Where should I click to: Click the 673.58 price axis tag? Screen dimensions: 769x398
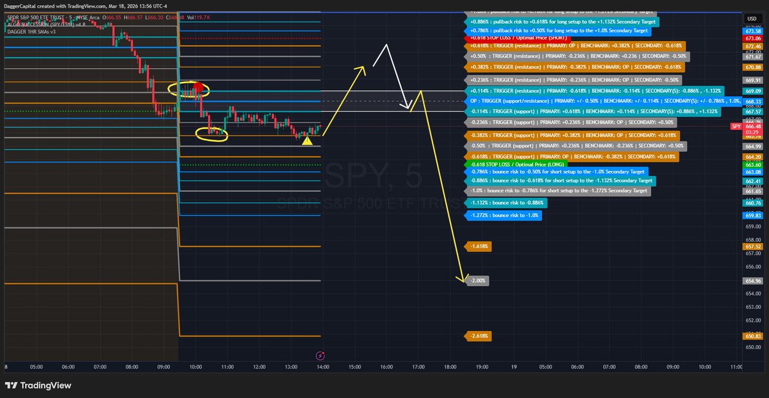753,31
